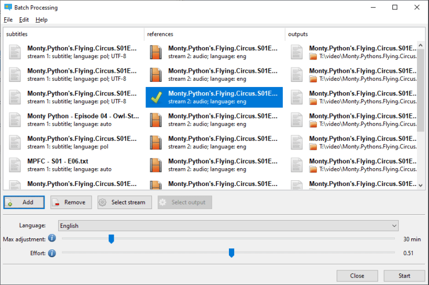Click the first output document icon
Viewport: 429px width, 285px height.
click(296, 52)
